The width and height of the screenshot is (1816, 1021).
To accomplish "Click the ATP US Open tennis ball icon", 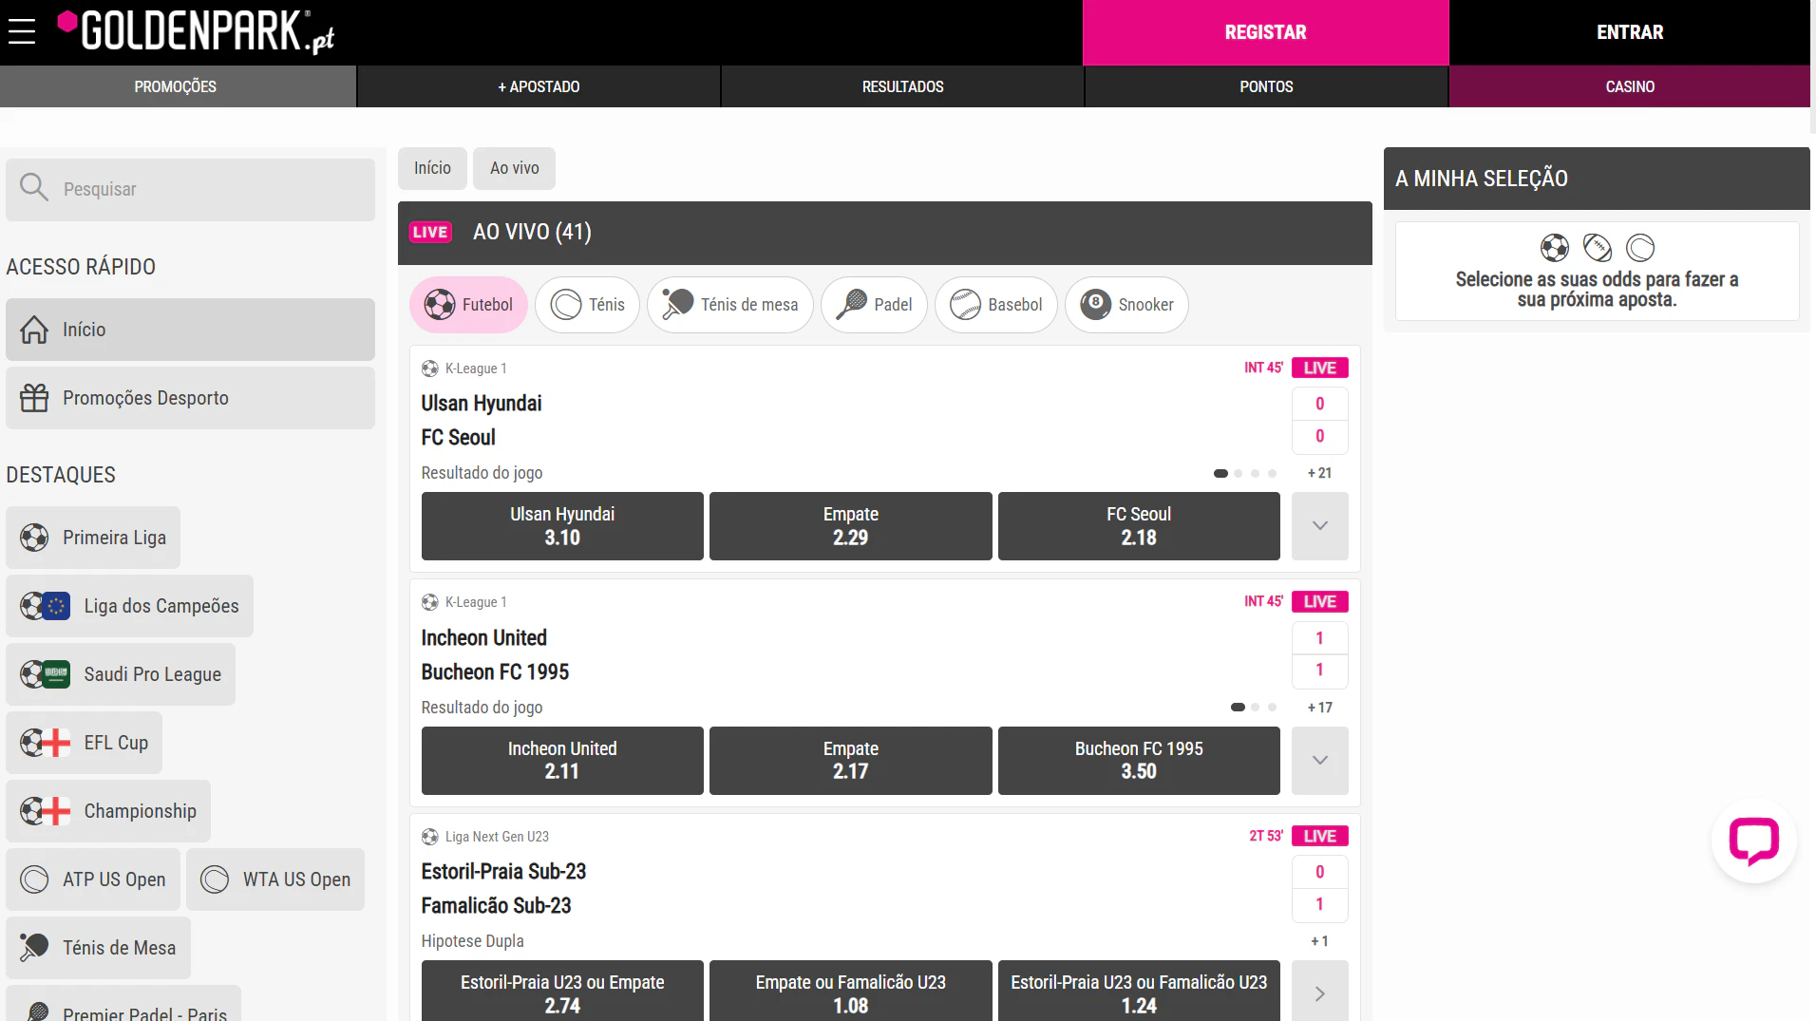I will tap(34, 879).
